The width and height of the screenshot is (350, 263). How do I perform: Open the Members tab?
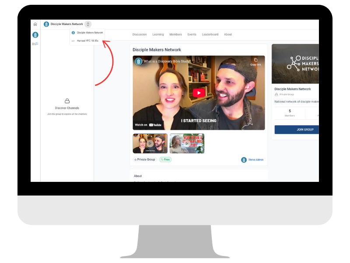click(x=176, y=35)
